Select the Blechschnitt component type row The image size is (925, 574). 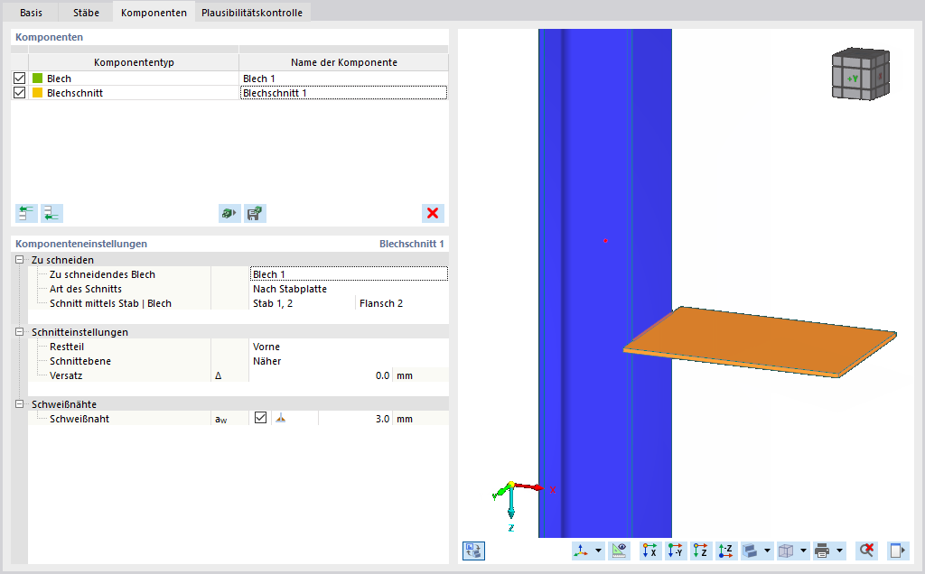point(134,93)
